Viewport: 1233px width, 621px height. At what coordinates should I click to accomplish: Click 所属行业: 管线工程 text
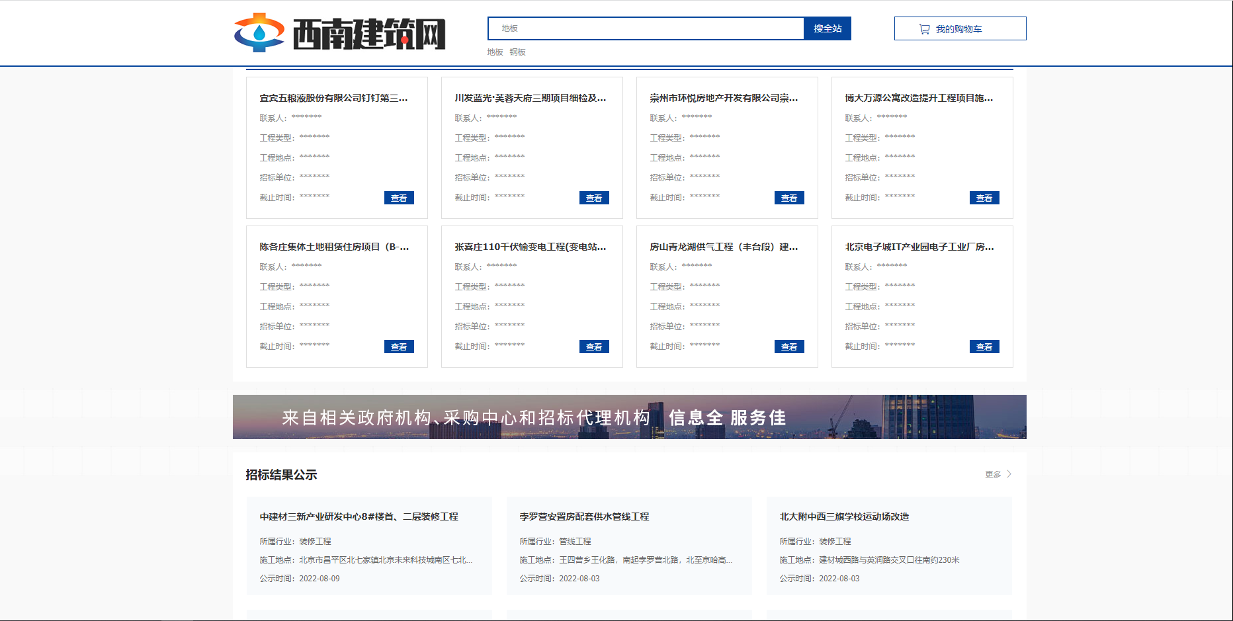pos(555,542)
